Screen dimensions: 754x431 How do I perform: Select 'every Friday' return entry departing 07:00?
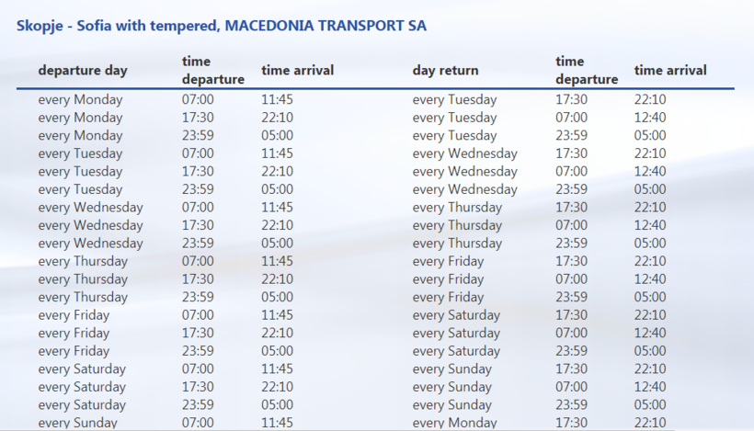(448, 279)
